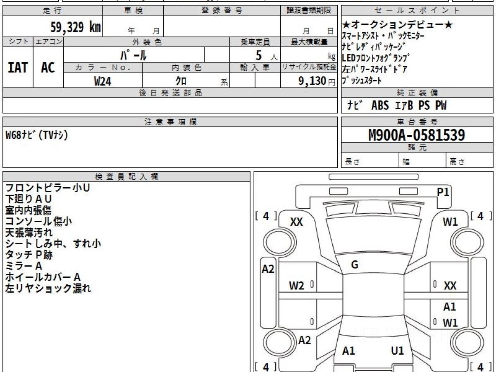The image size is (496, 372).
Task: Select the プッシュスタート line
Action: 362,81
